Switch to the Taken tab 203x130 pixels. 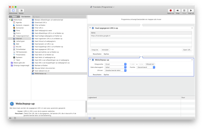pos(14,17)
